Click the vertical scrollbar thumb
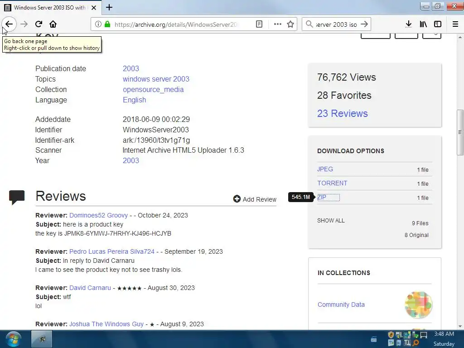 click(460, 132)
